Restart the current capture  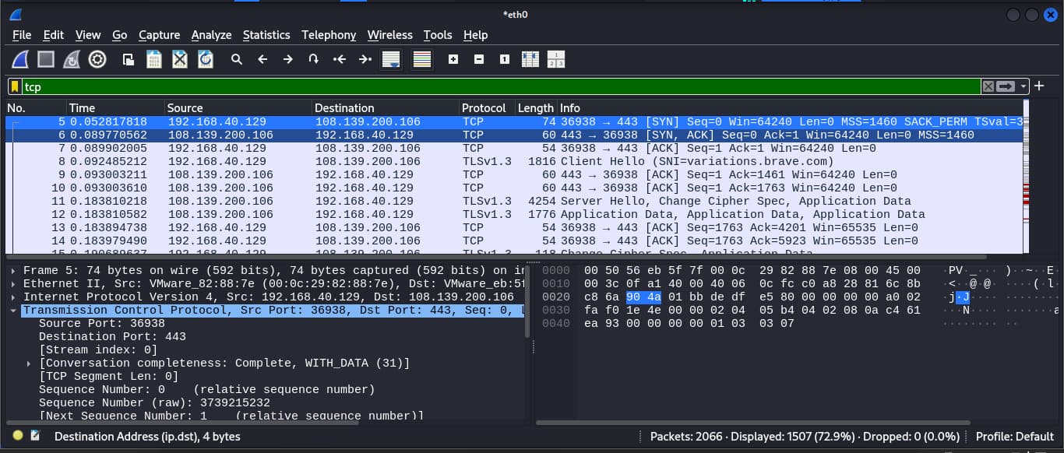tap(72, 59)
